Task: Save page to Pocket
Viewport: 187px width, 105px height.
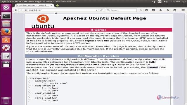Action: tap(154, 10)
